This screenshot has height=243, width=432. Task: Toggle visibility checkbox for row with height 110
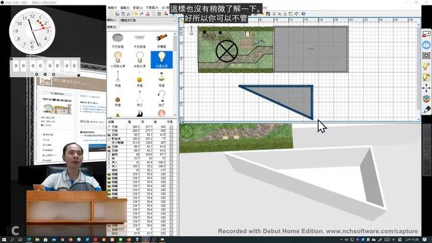(171, 230)
